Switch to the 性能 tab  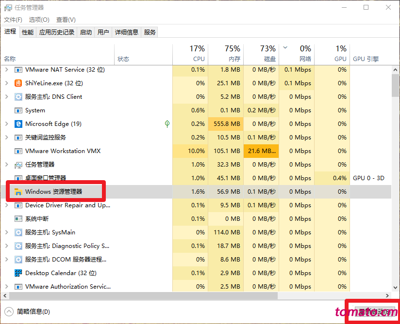28,32
